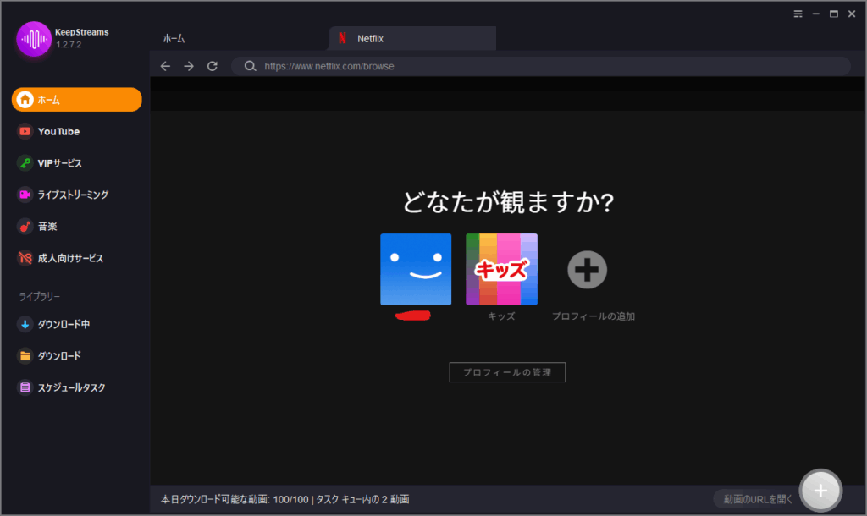The image size is (867, 516).
Task: Click the どなたが観ますか? heading
Action: tap(508, 202)
